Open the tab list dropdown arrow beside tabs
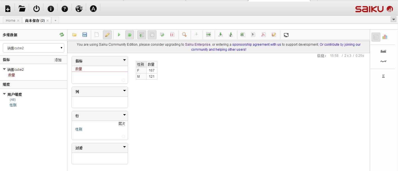398x171 pixels. click(394, 19)
